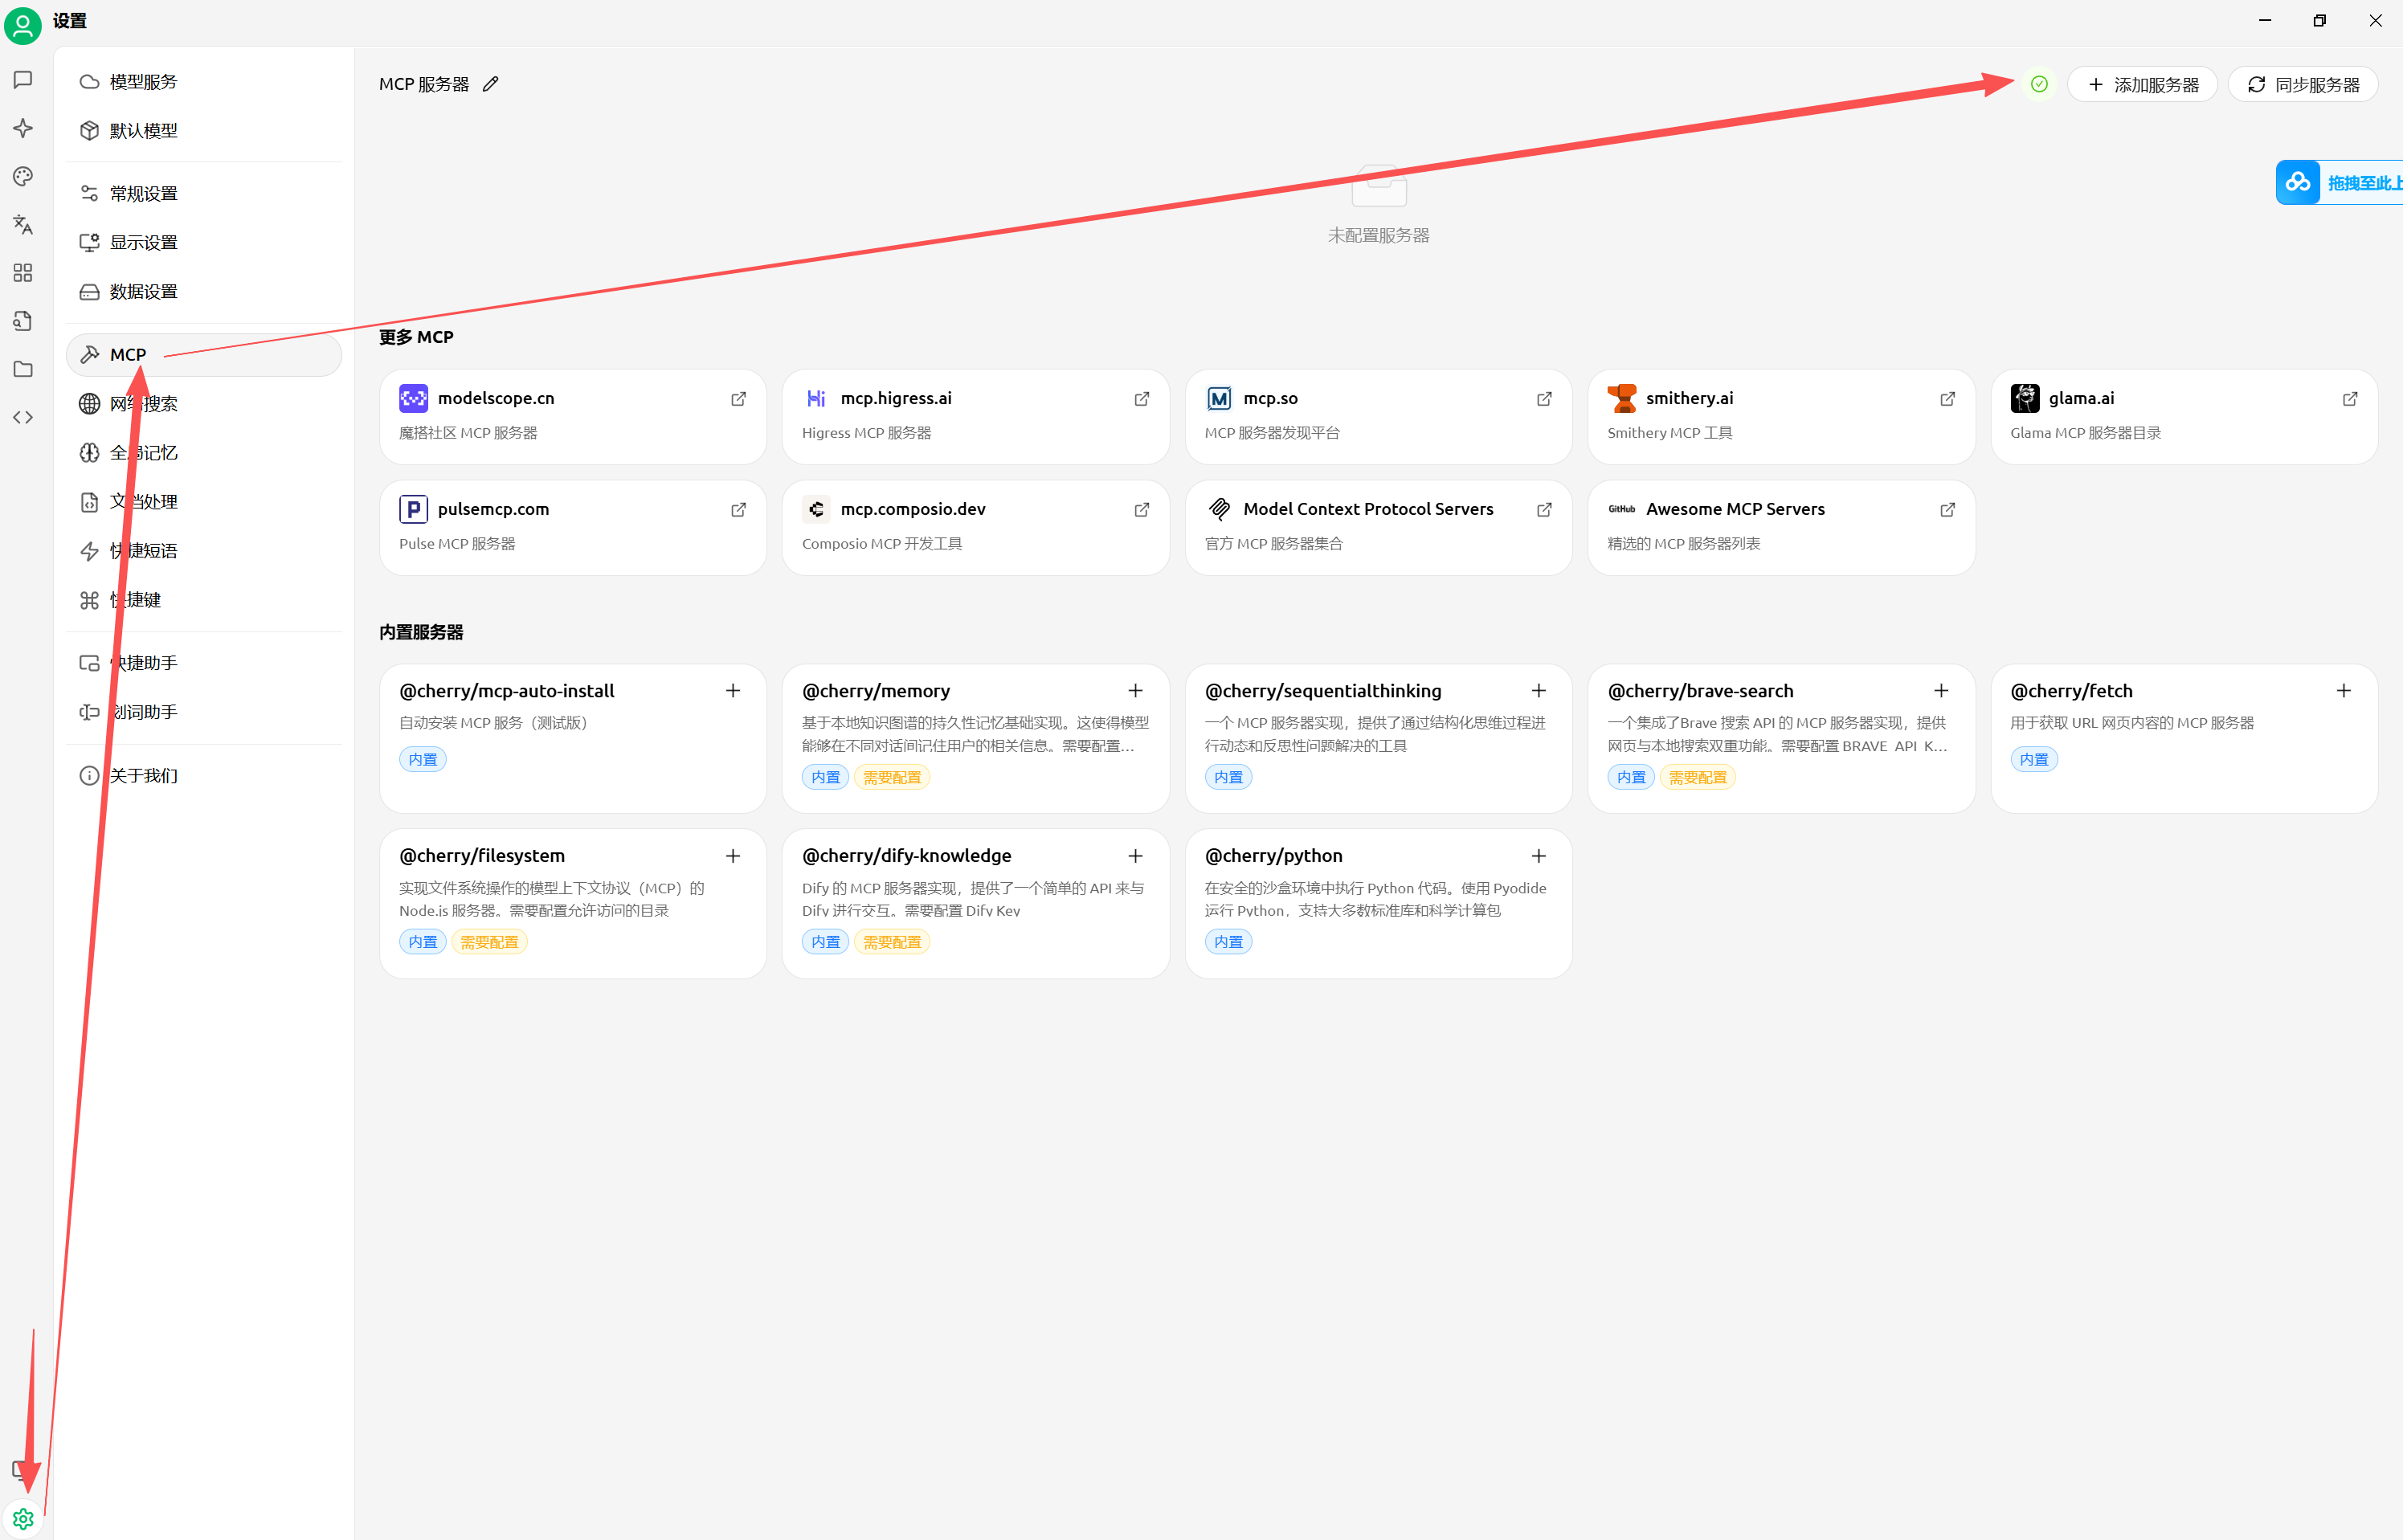Open the painting palette sidebar icon
Screen dimensions: 2403x1540
(x=23, y=176)
